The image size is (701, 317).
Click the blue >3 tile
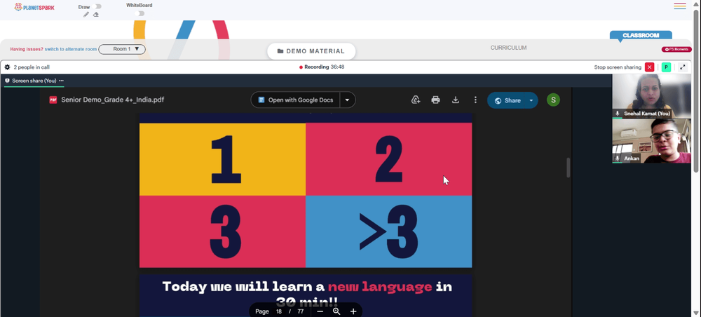(x=389, y=231)
